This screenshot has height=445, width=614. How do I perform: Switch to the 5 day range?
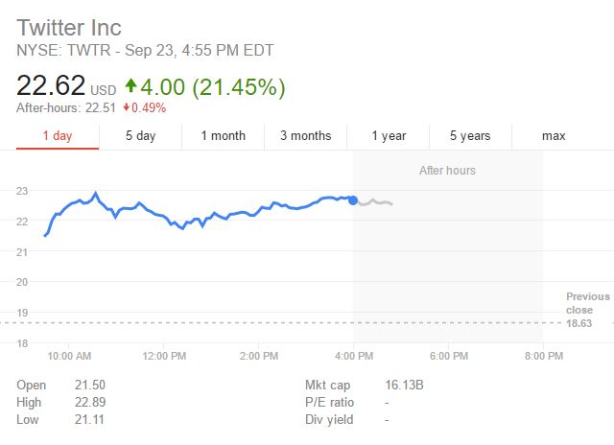(x=140, y=136)
